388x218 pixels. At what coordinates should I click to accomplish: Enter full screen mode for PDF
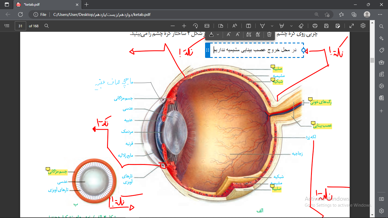pyautogui.click(x=352, y=26)
